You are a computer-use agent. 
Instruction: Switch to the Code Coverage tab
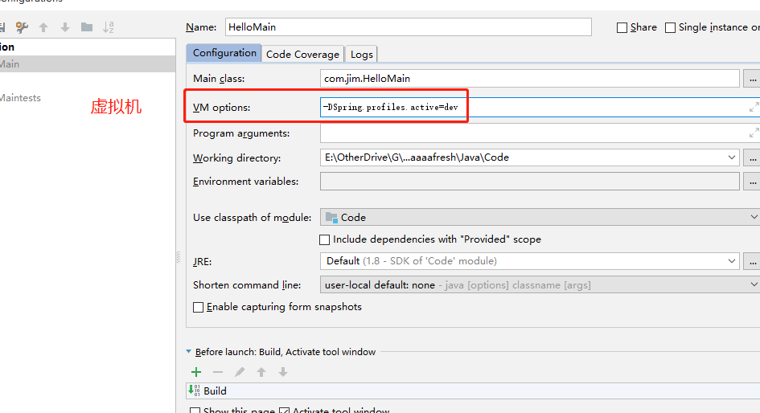click(302, 54)
